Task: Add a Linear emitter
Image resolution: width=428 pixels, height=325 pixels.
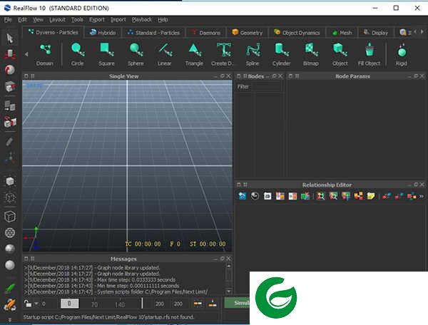Action: (165, 54)
